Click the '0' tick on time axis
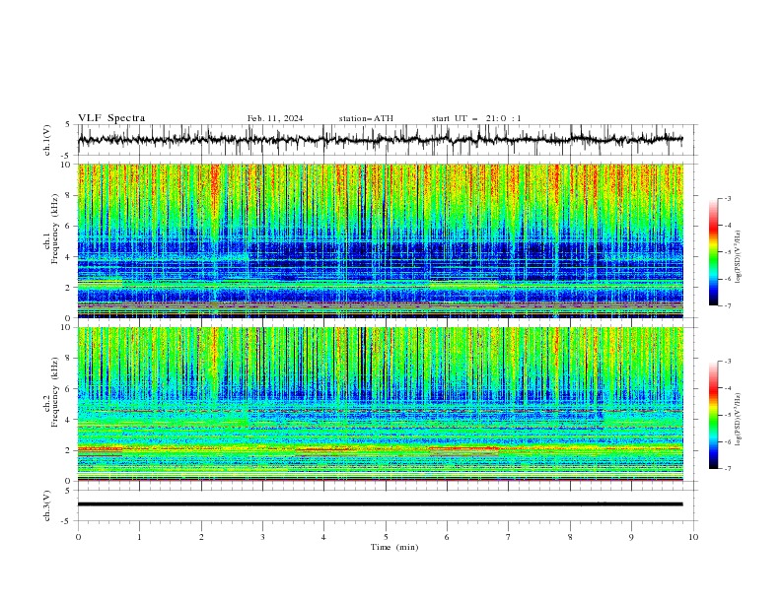Screen dimensions: 781x603 point(78,537)
